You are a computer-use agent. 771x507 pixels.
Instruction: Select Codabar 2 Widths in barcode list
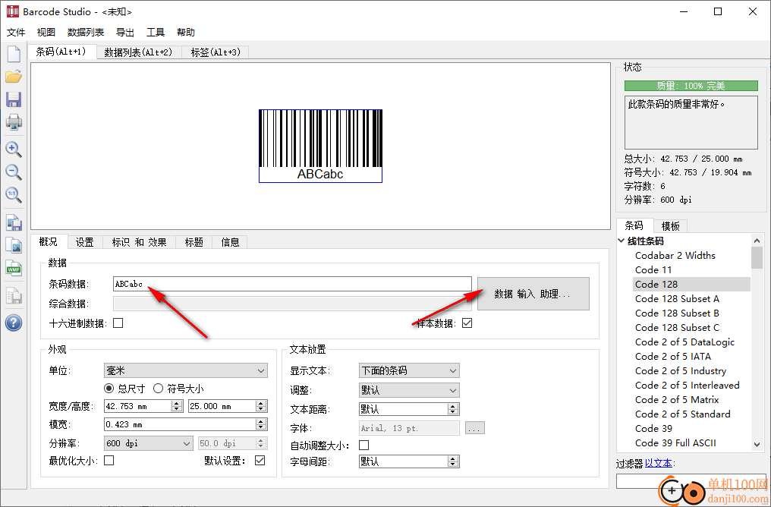click(675, 255)
